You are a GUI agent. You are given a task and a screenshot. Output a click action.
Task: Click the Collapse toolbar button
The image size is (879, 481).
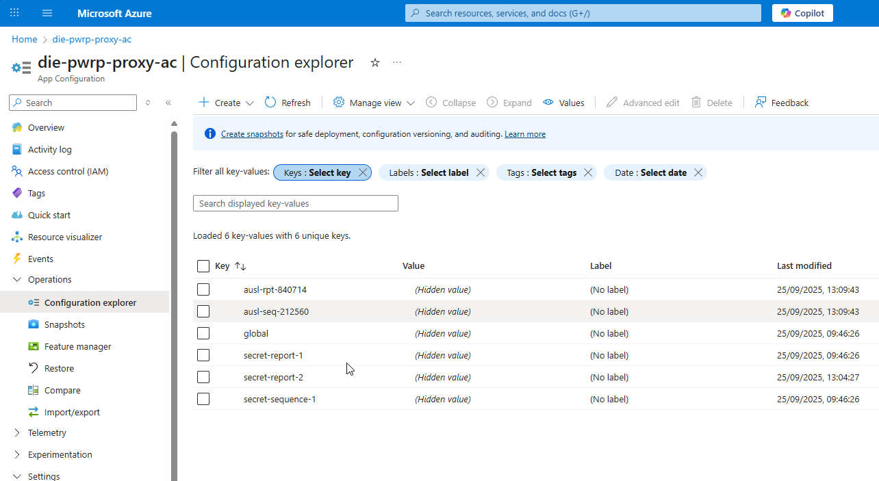tap(450, 103)
